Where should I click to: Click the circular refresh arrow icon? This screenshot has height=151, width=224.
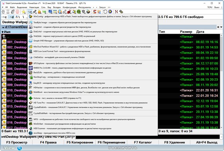point(105,12)
